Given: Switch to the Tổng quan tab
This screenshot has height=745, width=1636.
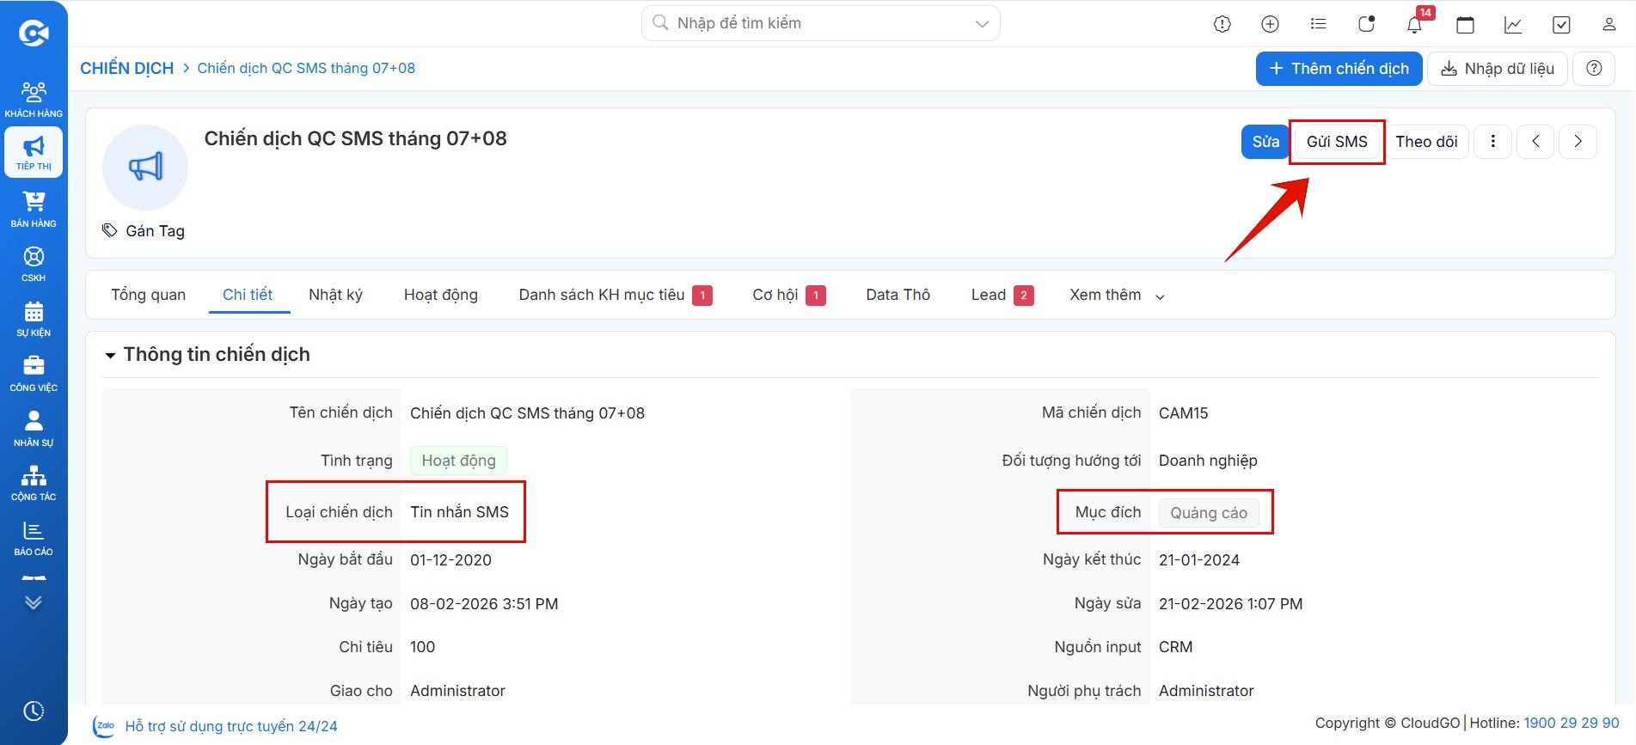Looking at the screenshot, I should (x=148, y=295).
